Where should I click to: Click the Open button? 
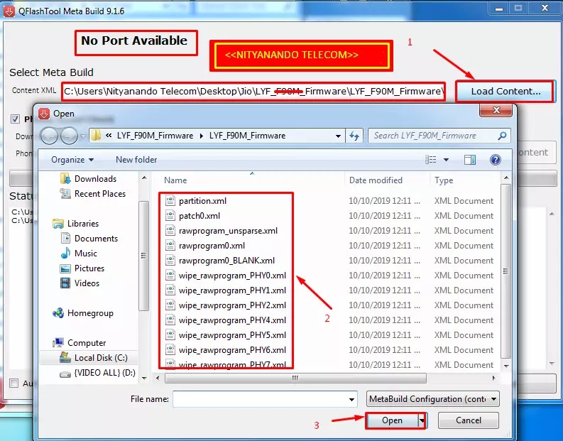[x=392, y=420]
